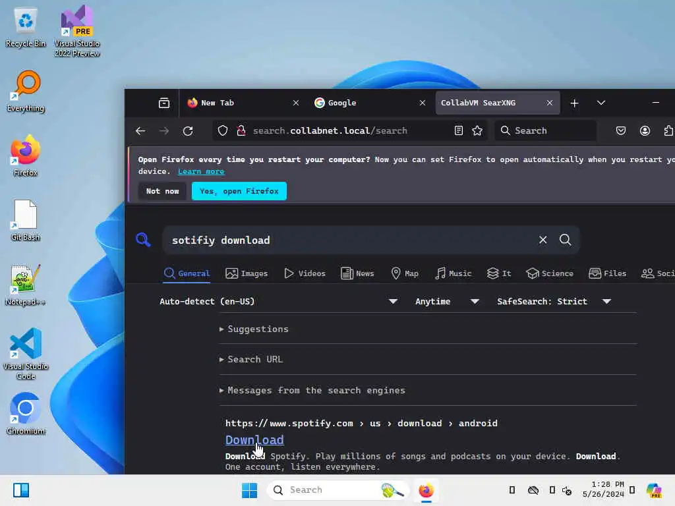This screenshot has width=675, height=506.
Task: Open the taskbar clock showing 1:28 PM
Action: point(603,490)
